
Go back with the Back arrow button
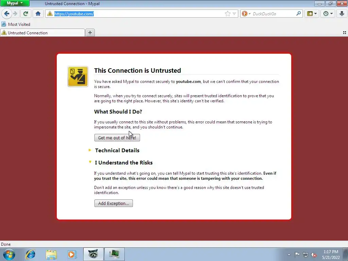[7, 14]
